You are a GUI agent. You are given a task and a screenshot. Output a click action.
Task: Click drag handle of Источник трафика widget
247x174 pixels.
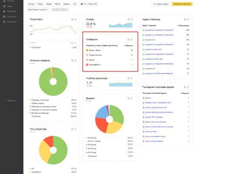coord(75,60)
